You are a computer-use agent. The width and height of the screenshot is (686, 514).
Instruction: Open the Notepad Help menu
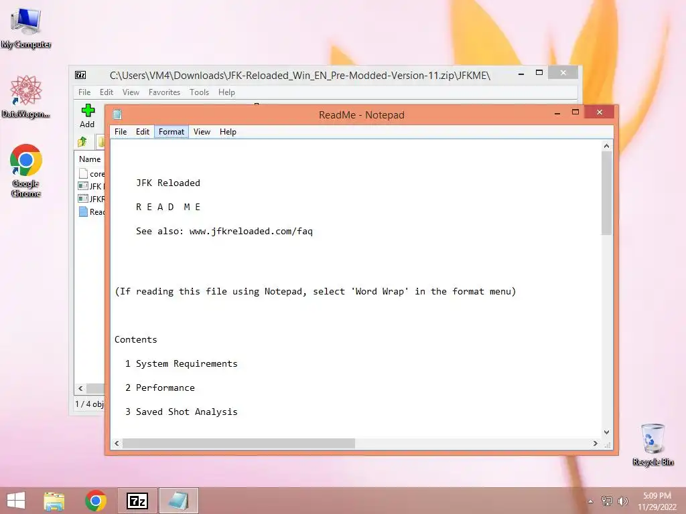coord(228,132)
